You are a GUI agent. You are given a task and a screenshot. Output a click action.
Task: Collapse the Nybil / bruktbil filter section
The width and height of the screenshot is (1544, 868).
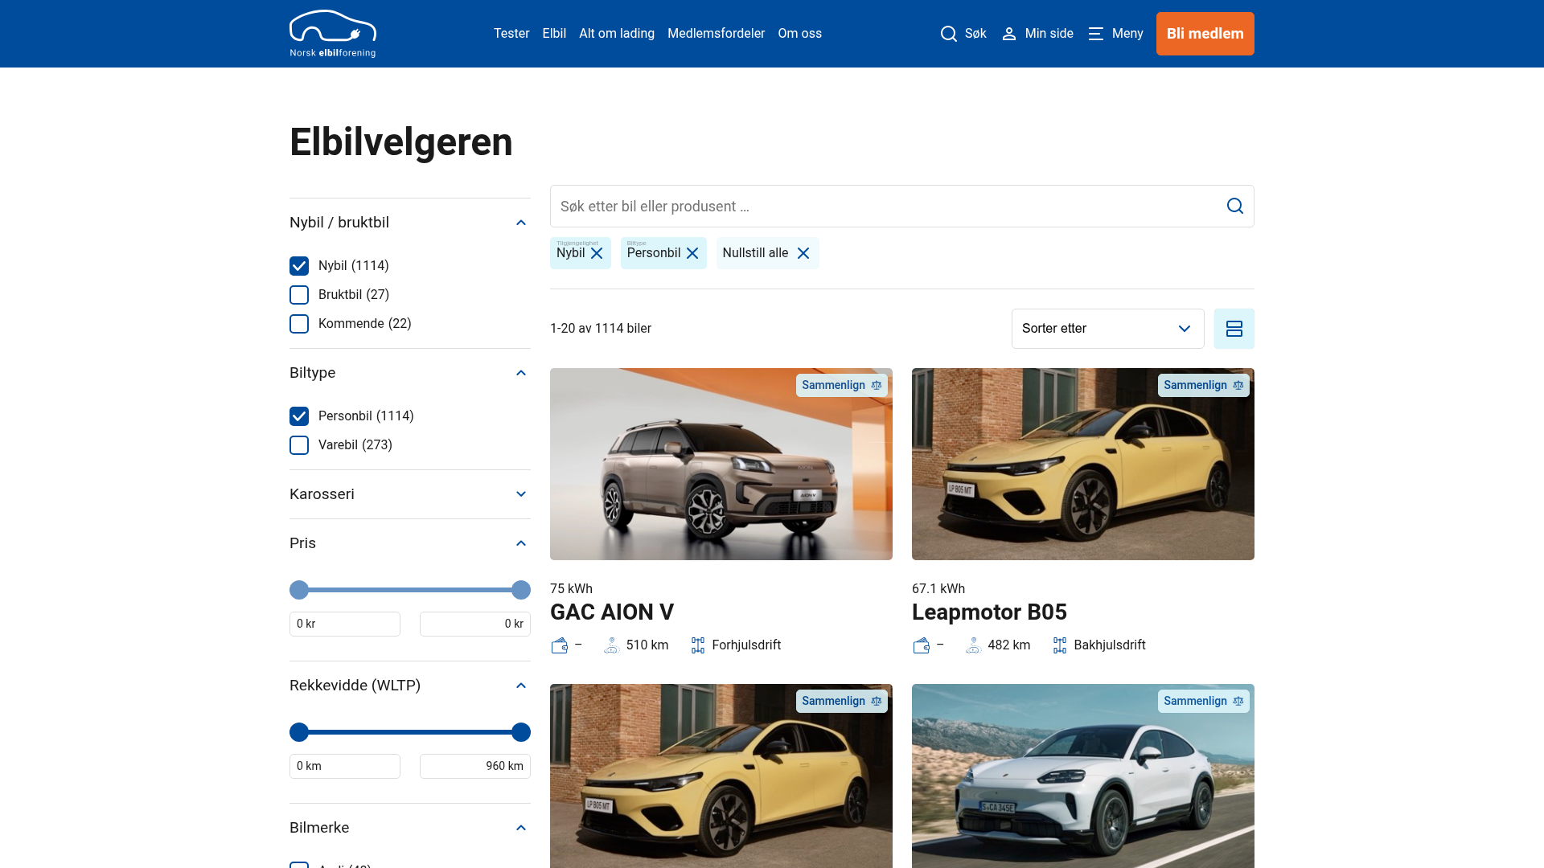[x=409, y=223]
